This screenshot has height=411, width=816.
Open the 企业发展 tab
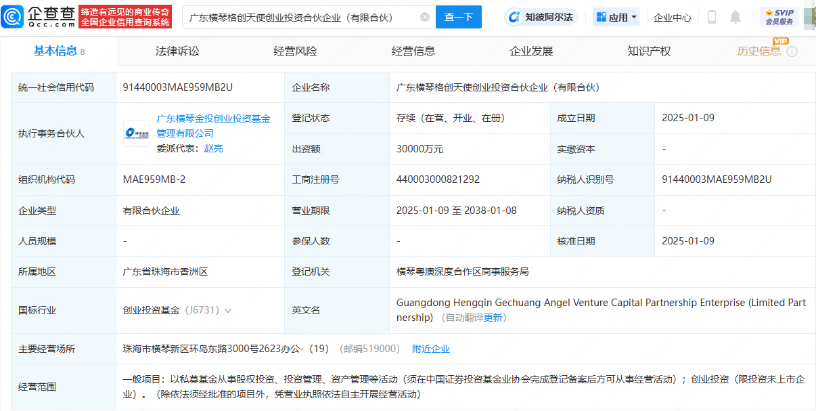click(x=531, y=51)
